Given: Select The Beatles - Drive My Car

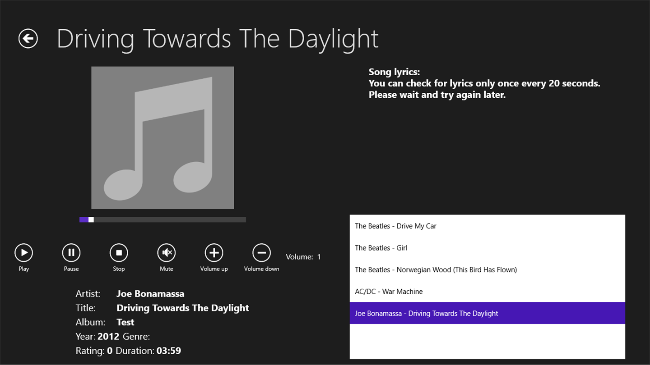Looking at the screenshot, I should (395, 226).
